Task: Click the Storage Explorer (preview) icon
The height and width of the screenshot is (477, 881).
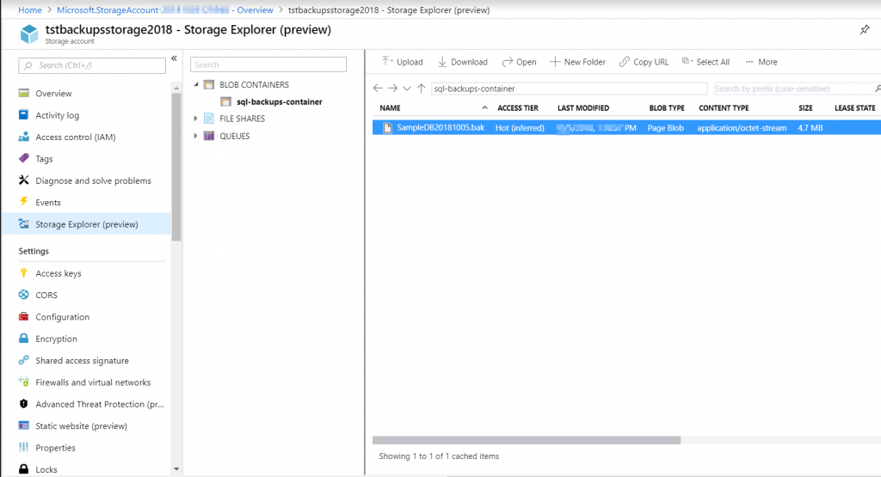Action: [x=23, y=224]
